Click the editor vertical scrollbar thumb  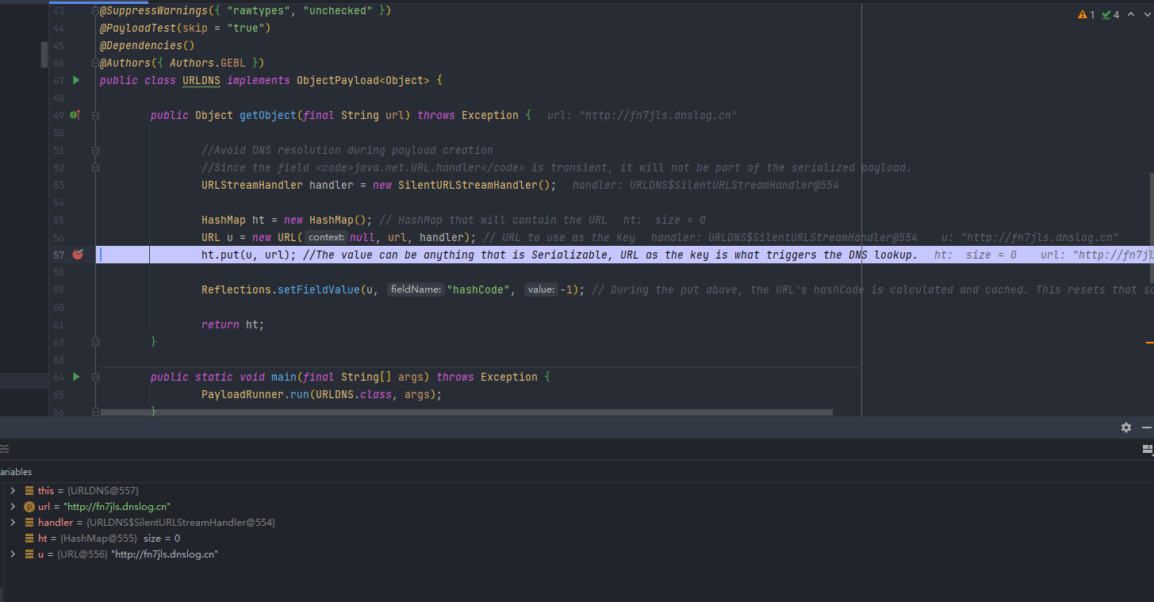tap(1151, 228)
